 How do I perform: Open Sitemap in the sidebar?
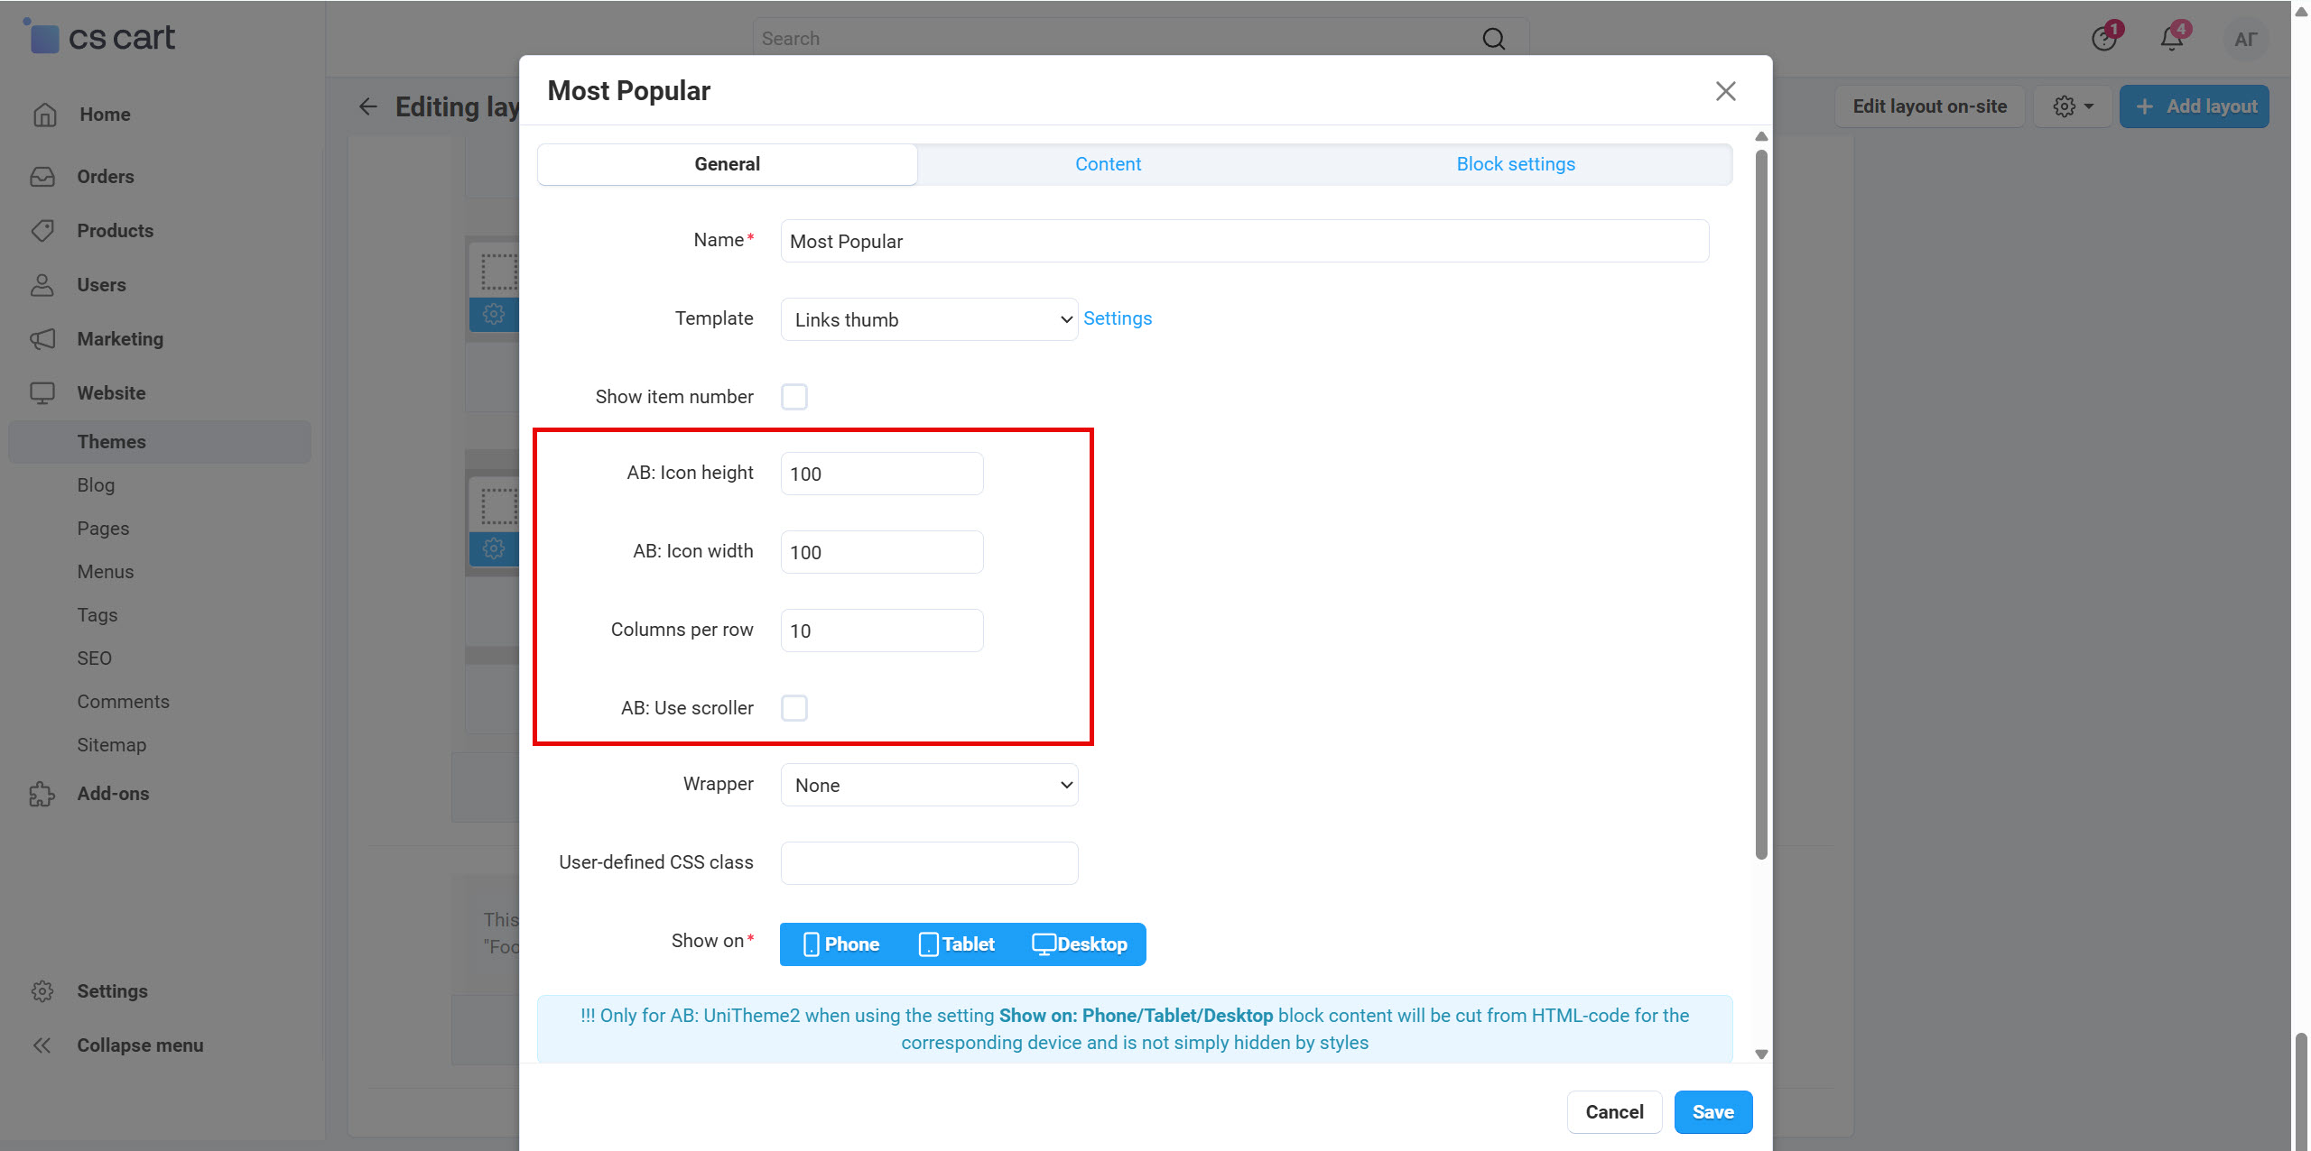[111, 745]
